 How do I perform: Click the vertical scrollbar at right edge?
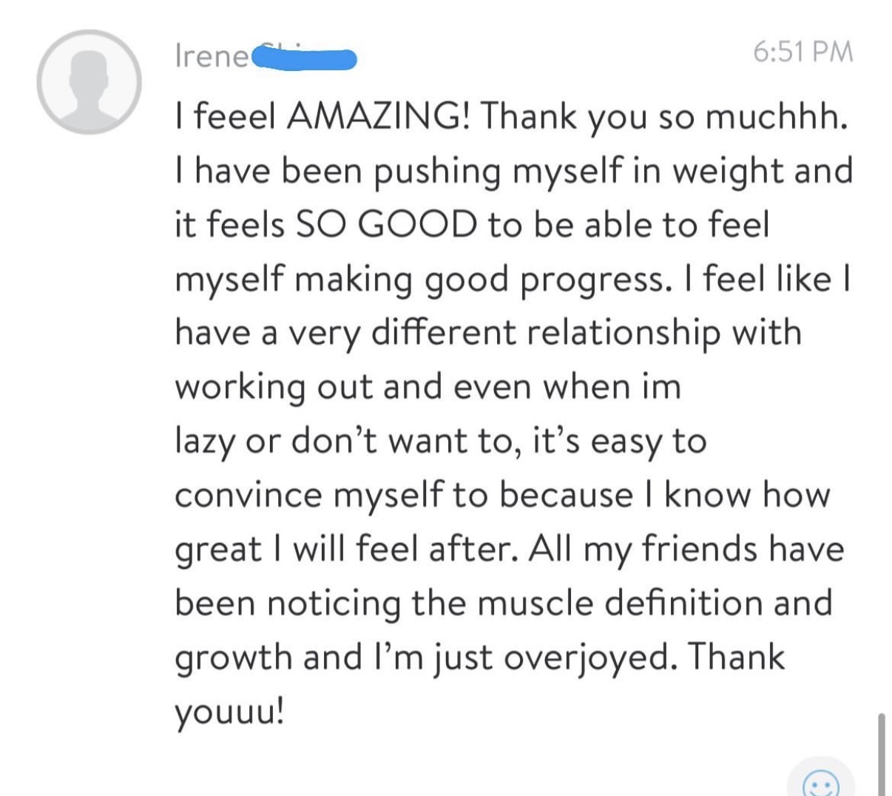pyautogui.click(x=880, y=753)
